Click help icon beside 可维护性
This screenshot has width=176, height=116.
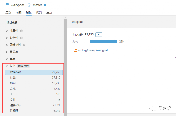[x=24, y=45]
